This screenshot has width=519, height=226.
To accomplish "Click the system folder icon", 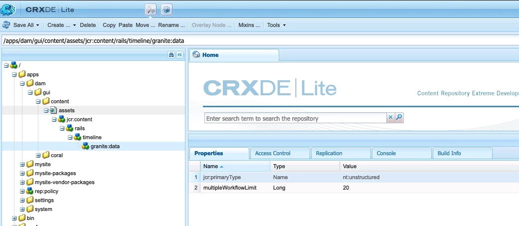I will click(x=30, y=209).
